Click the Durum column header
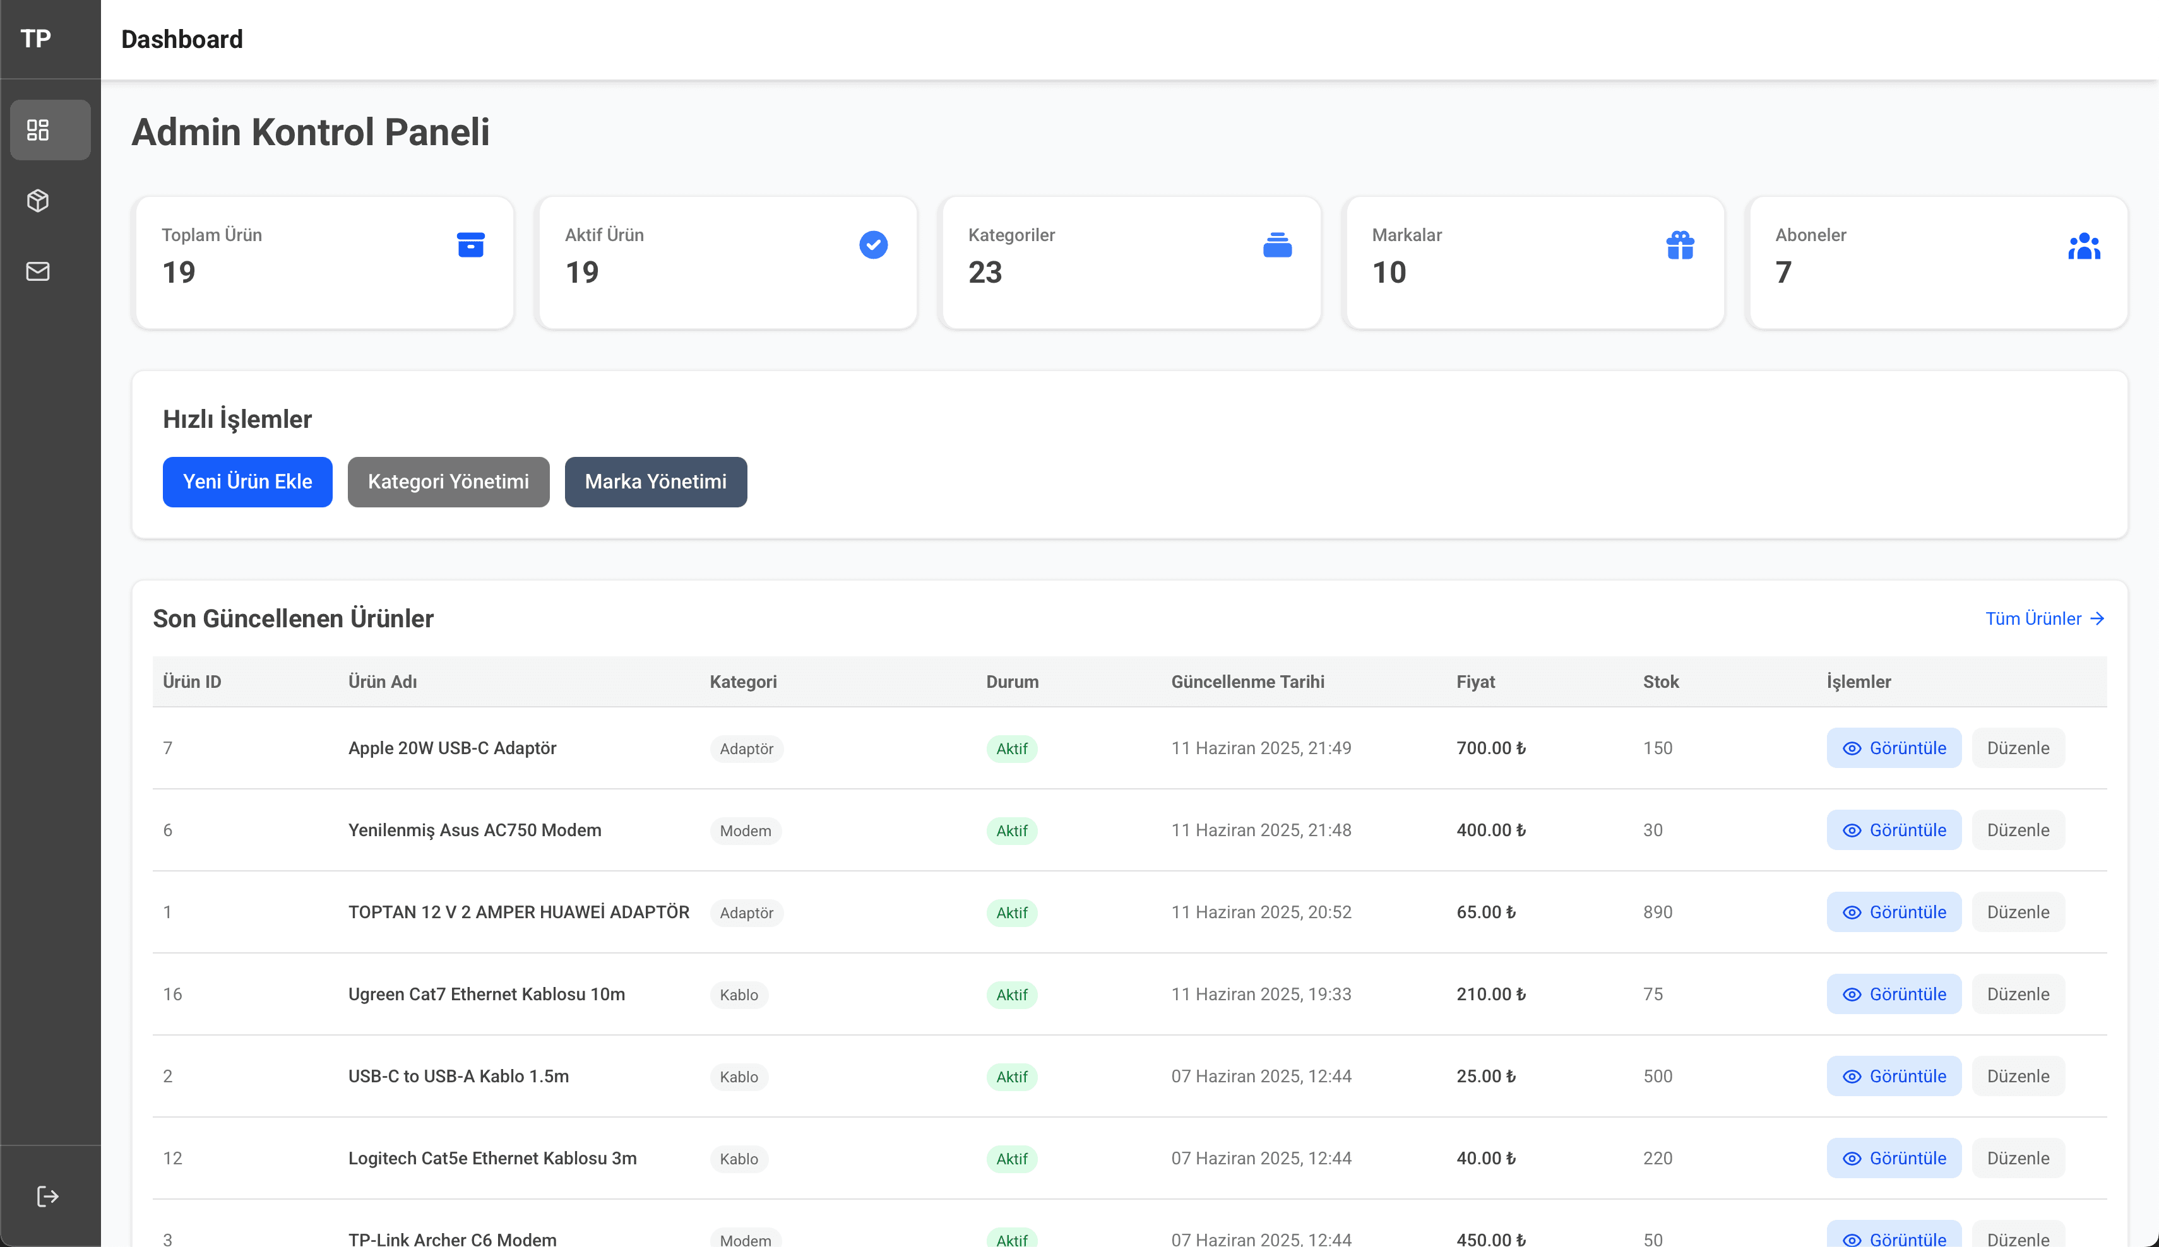The height and width of the screenshot is (1247, 2159). (x=1012, y=682)
